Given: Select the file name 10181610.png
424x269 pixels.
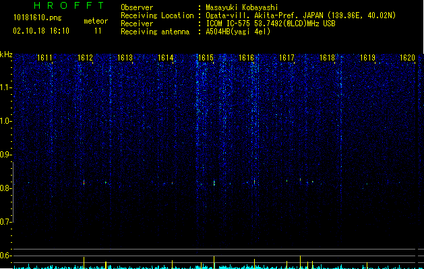Looking at the screenshot, I should [x=38, y=18].
